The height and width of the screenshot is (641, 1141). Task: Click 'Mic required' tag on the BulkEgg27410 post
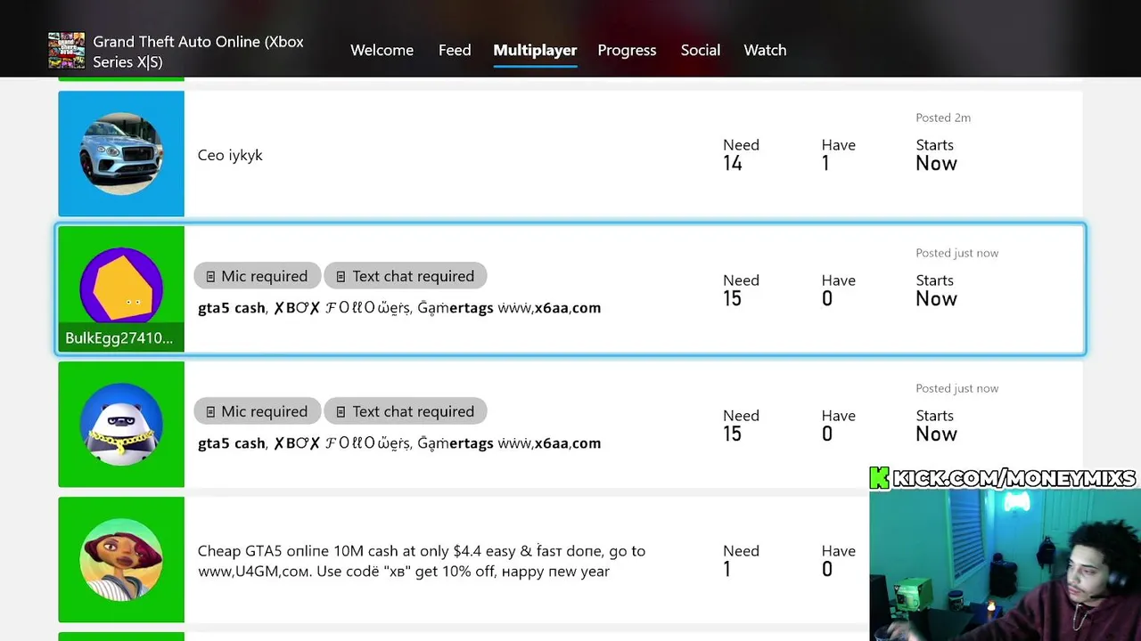coord(257,276)
